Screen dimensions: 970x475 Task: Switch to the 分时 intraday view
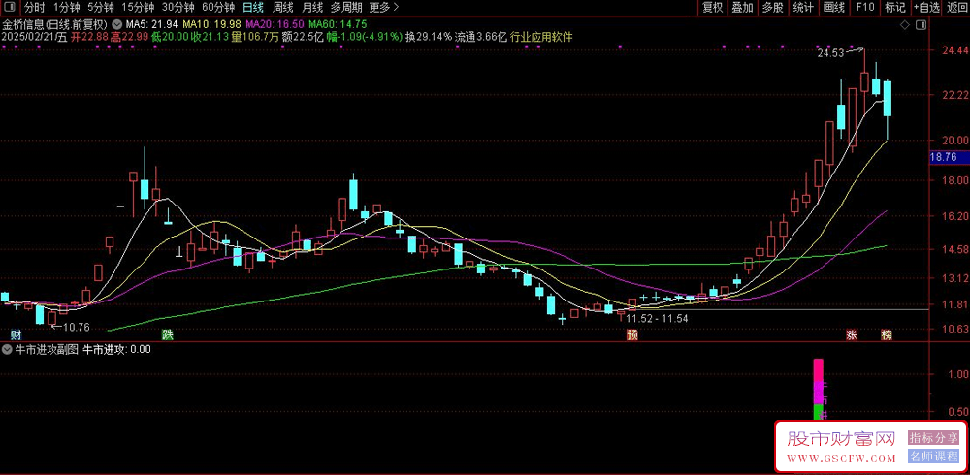click(35, 8)
